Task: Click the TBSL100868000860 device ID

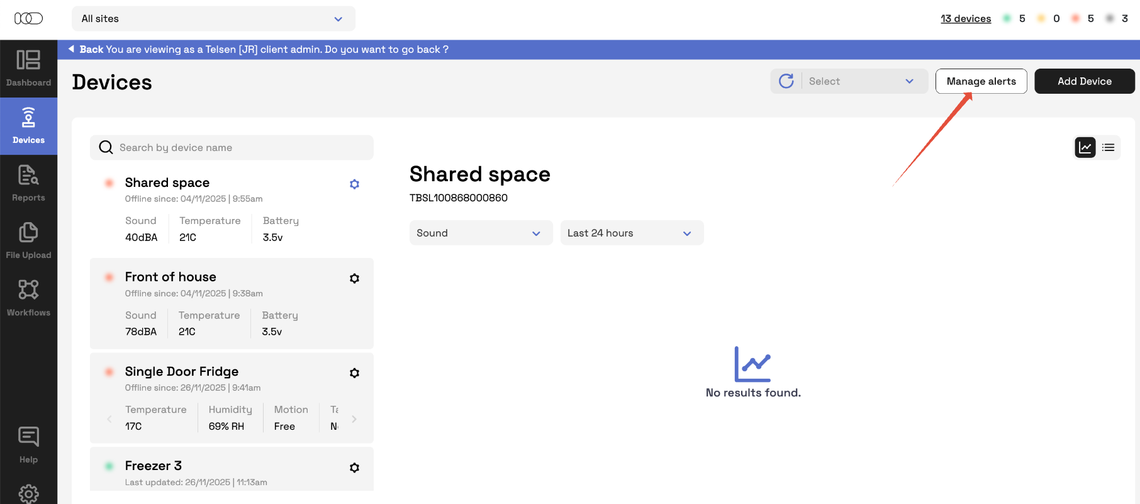Action: (x=459, y=198)
